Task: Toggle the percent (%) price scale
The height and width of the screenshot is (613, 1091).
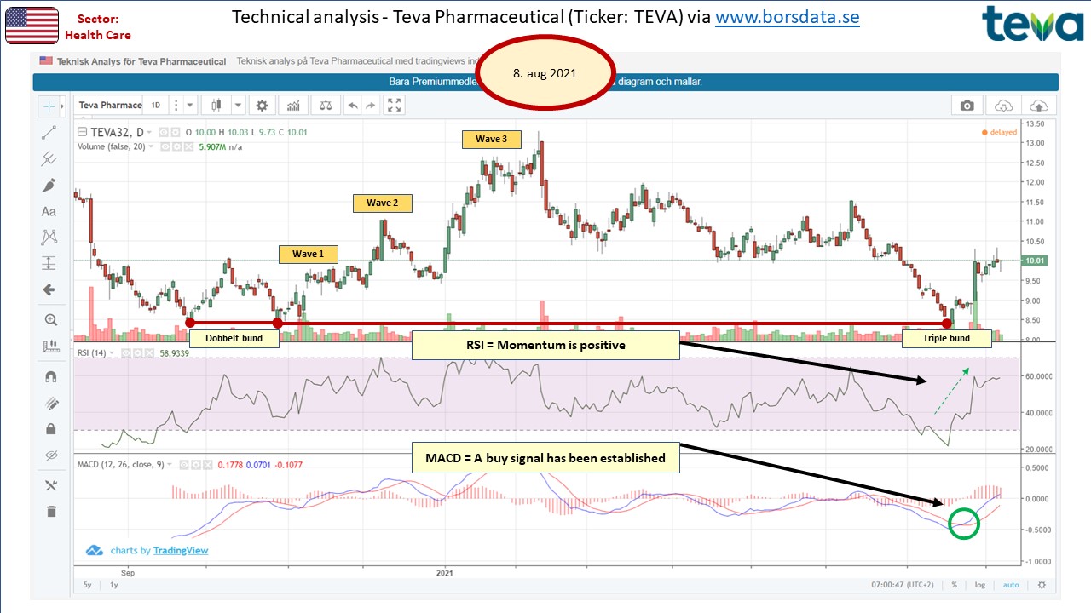Action: pyautogui.click(x=955, y=585)
